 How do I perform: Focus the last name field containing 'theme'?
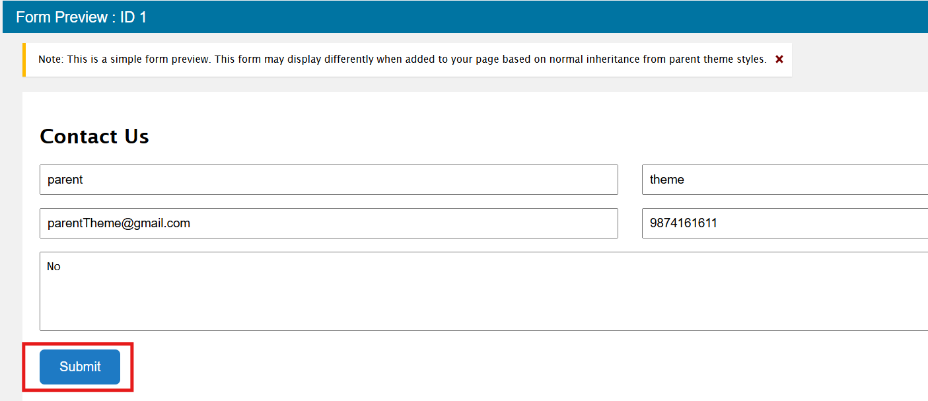click(785, 180)
